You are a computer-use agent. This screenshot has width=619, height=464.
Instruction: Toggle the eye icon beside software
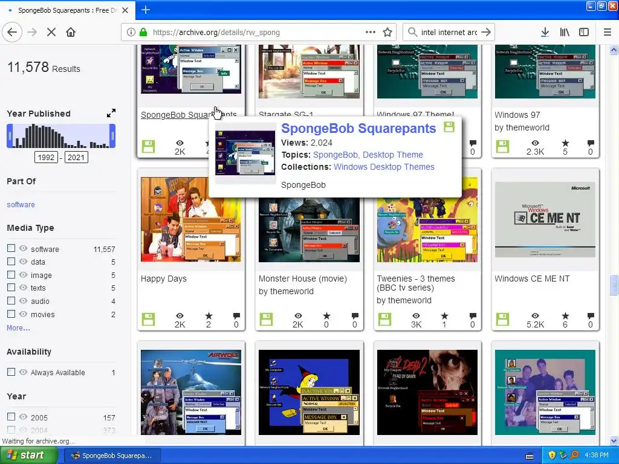click(x=24, y=248)
